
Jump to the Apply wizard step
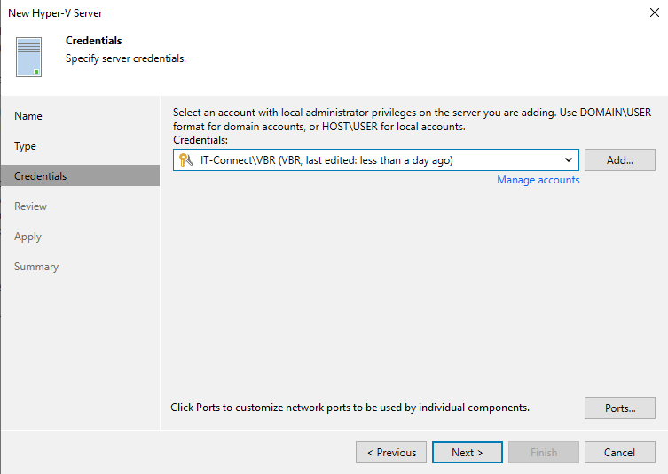tap(28, 237)
